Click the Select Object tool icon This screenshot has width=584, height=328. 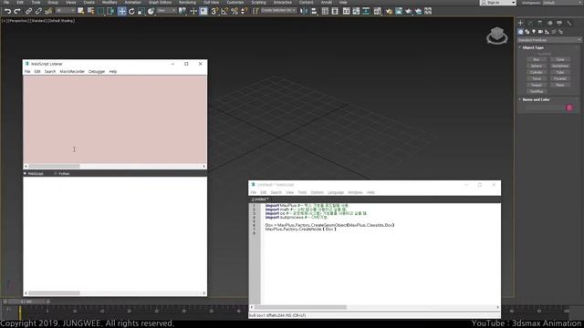pos(81,11)
